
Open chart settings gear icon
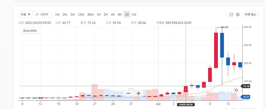[238, 15]
